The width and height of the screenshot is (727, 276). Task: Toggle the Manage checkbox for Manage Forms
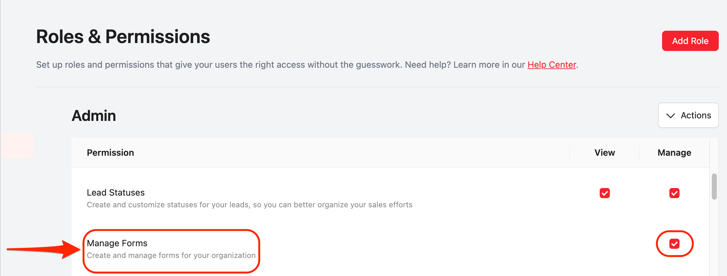(674, 244)
